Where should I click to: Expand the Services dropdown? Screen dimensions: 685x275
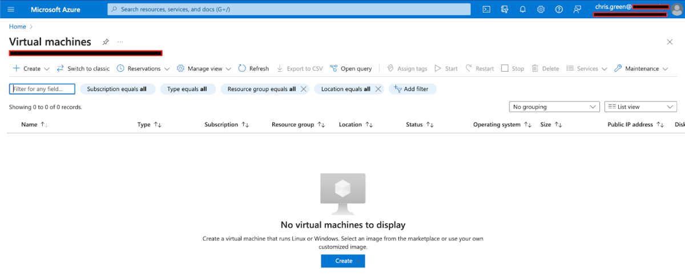click(604, 69)
